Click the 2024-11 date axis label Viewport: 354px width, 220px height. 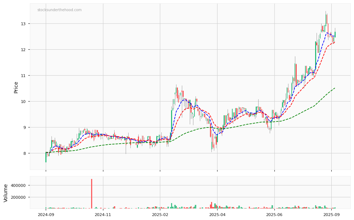[x=103, y=215]
